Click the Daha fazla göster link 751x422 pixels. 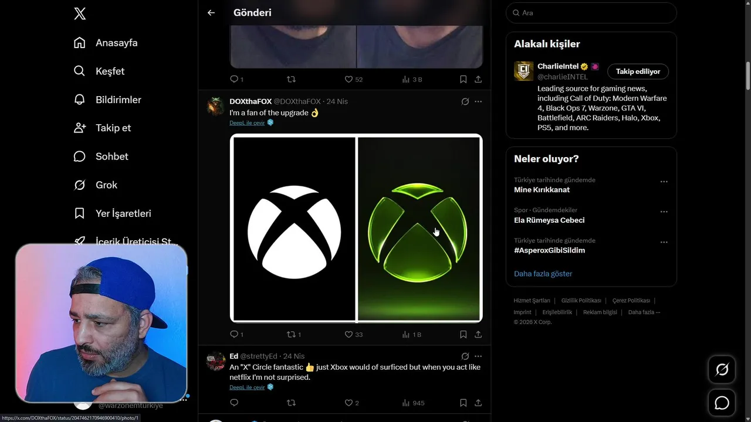coord(543,274)
